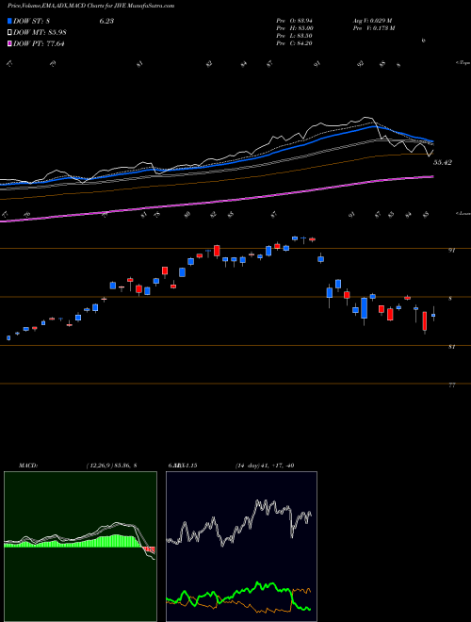The image size is (471, 622).
Task: Select the 'DOW MT: 83.98' legend label
Action: tap(41, 33)
